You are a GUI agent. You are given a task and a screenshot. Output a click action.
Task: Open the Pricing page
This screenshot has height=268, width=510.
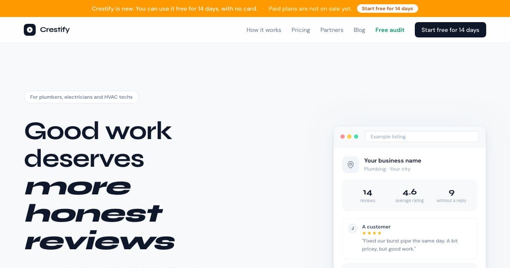301,30
